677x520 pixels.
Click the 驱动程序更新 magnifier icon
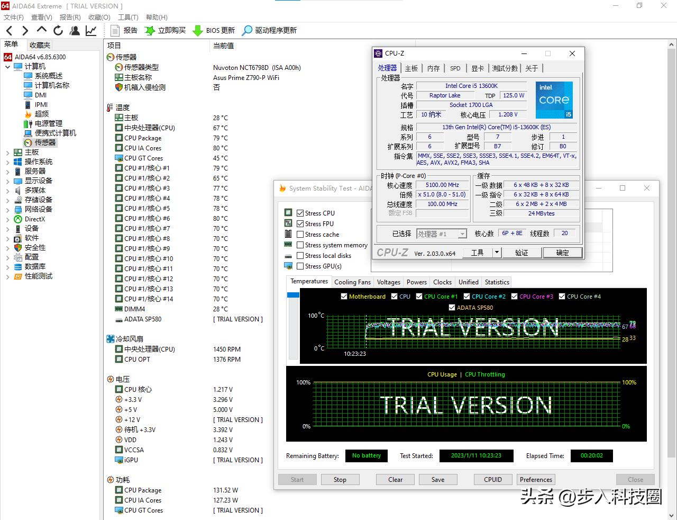tap(246, 30)
